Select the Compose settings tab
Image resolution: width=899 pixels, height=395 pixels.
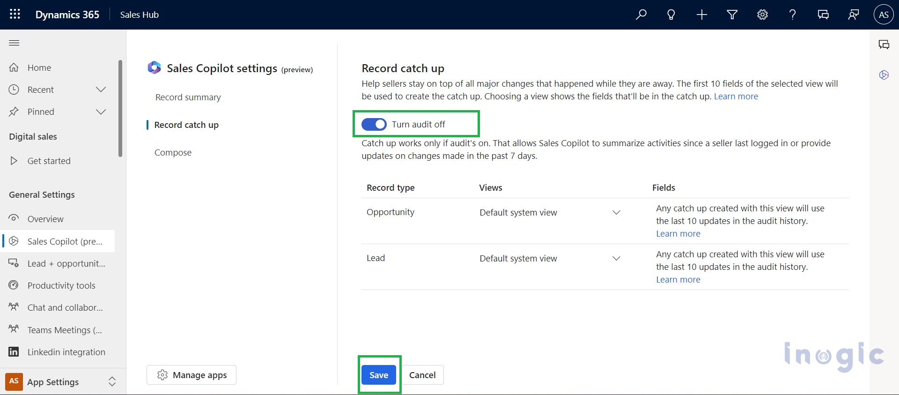[x=173, y=152]
